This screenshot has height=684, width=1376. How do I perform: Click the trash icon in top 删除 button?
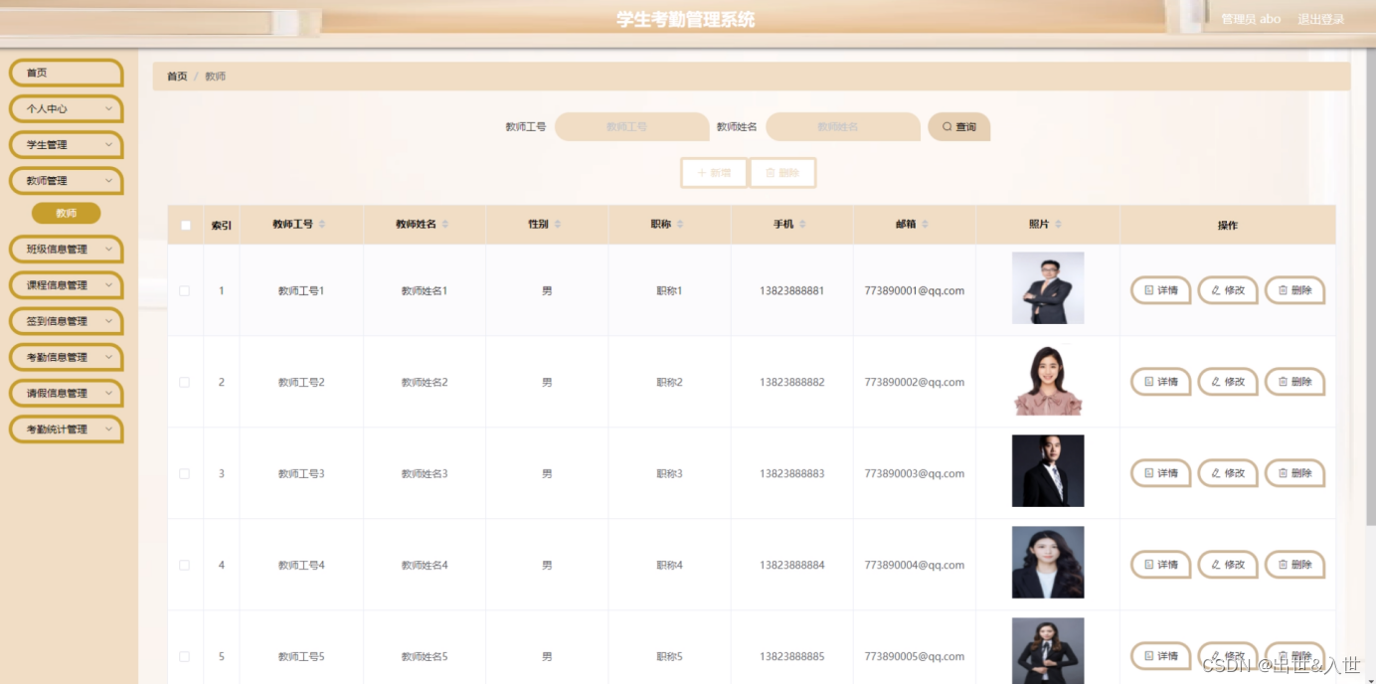[771, 173]
